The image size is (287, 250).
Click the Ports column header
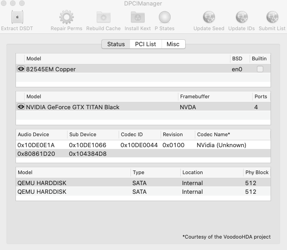[261, 96]
